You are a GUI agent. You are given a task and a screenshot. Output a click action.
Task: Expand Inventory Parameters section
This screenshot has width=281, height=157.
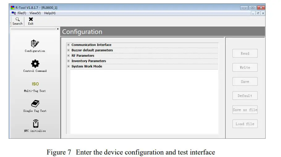(68, 61)
